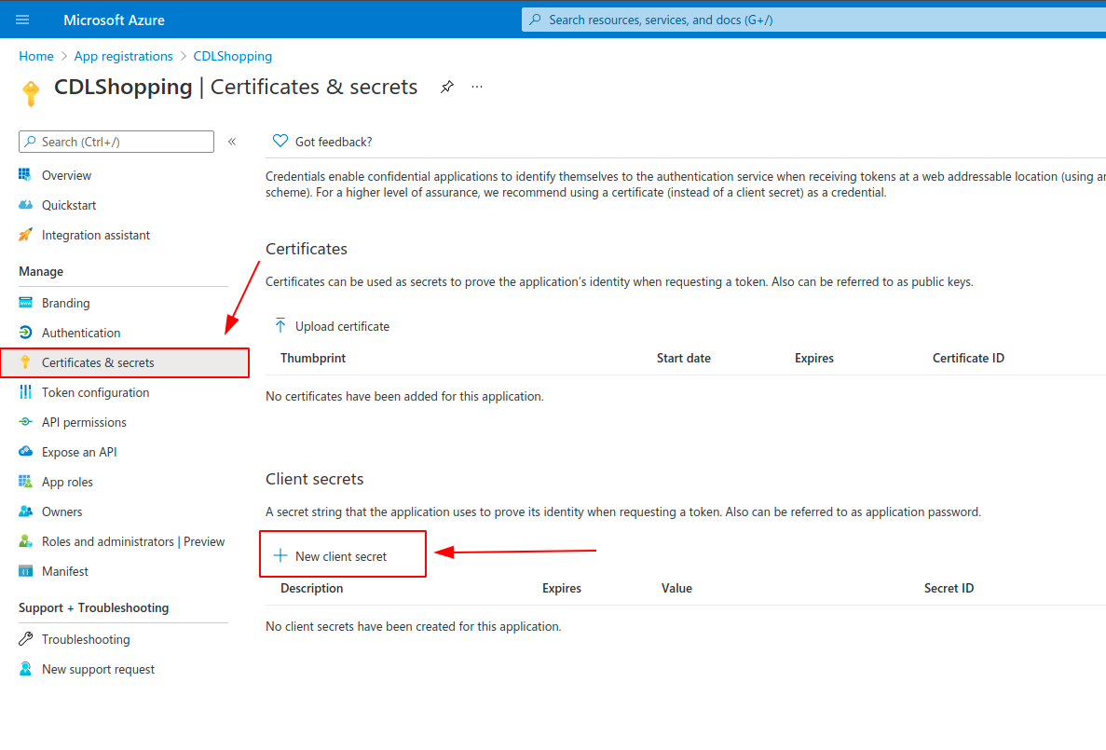The image size is (1106, 750).
Task: Click the Quickstart cloud icon
Action: 25,205
